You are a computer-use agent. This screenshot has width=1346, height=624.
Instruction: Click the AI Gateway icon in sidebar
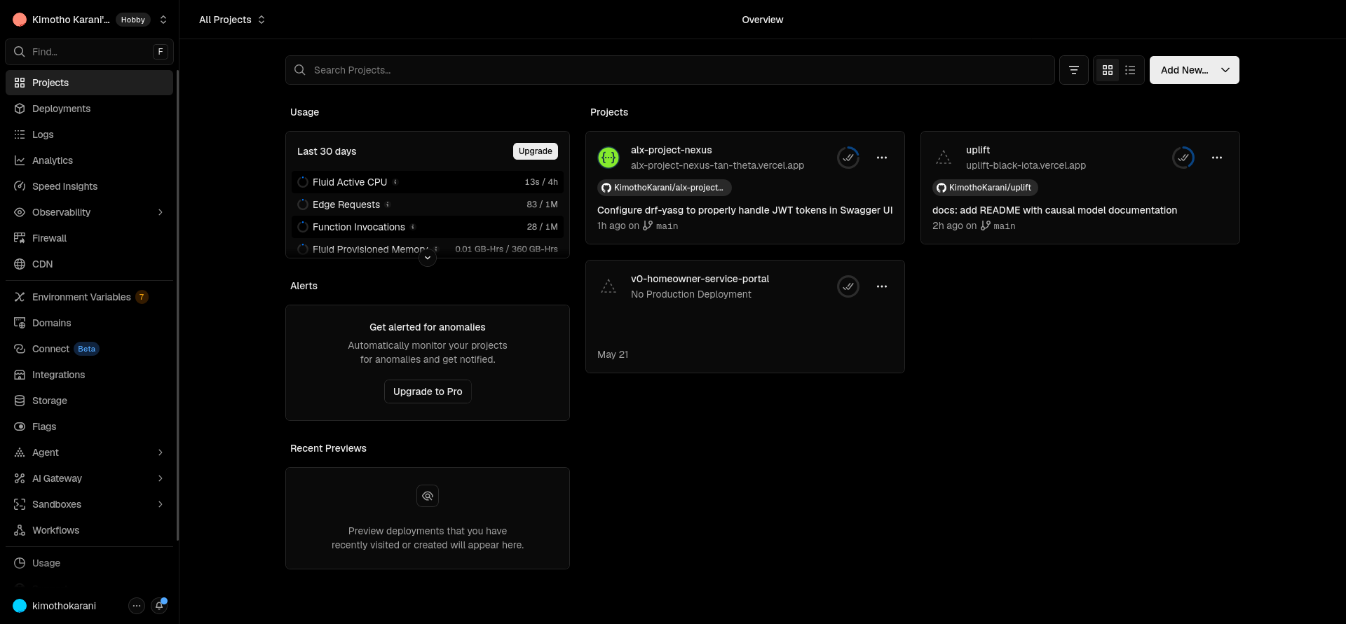click(x=20, y=478)
